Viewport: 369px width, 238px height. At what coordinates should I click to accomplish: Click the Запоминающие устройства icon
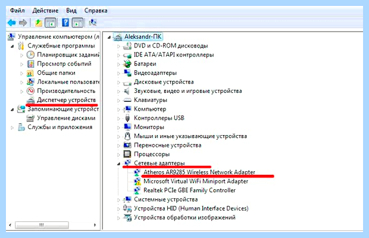tap(21, 109)
